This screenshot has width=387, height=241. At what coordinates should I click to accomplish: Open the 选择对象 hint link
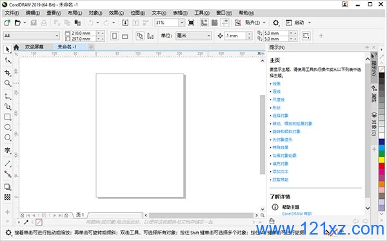click(281, 116)
